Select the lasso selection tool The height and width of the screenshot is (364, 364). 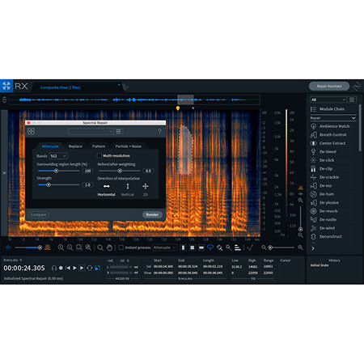(210, 248)
